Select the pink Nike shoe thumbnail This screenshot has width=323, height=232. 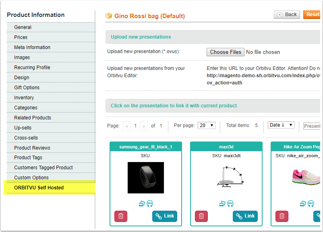click(x=306, y=177)
